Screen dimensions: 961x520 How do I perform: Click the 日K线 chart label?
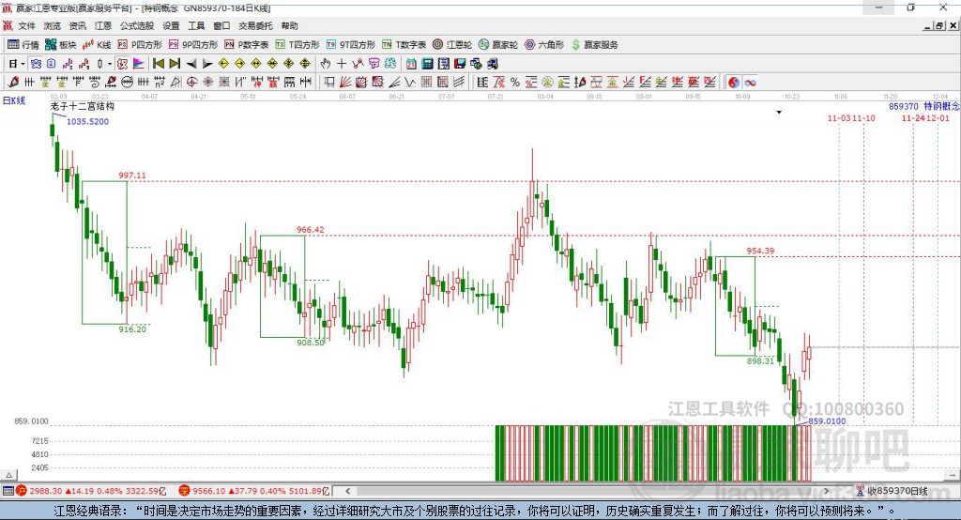pyautogui.click(x=14, y=99)
